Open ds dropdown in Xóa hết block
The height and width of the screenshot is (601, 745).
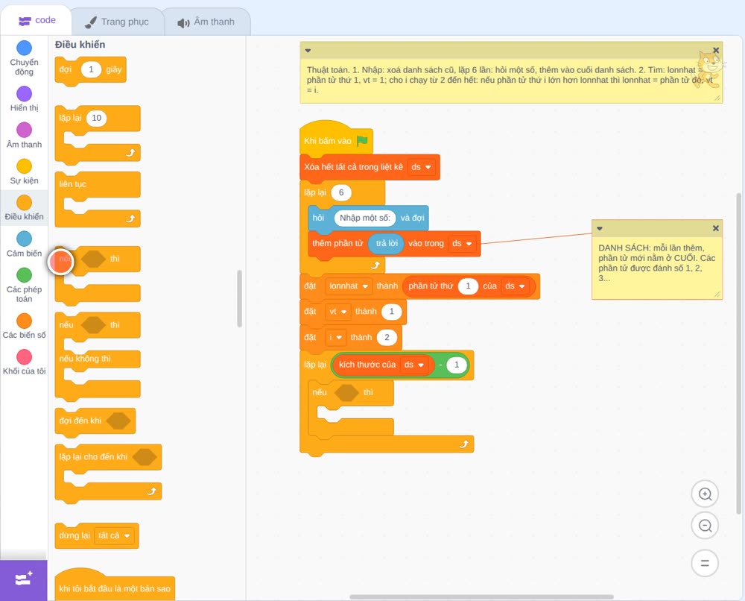(x=421, y=167)
